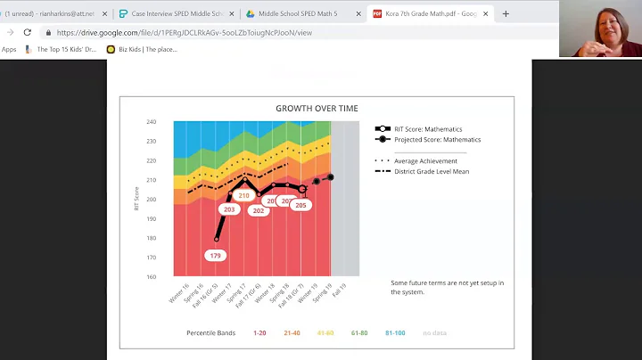Image resolution: width=642 pixels, height=360 pixels.
Task: Close the Middle School SPED Math 5 tab
Action: (358, 13)
